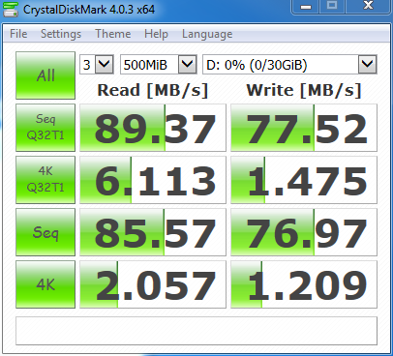The width and height of the screenshot is (393, 356).
Task: Select the 6.113 4K Q32T1 read result
Action: [153, 180]
